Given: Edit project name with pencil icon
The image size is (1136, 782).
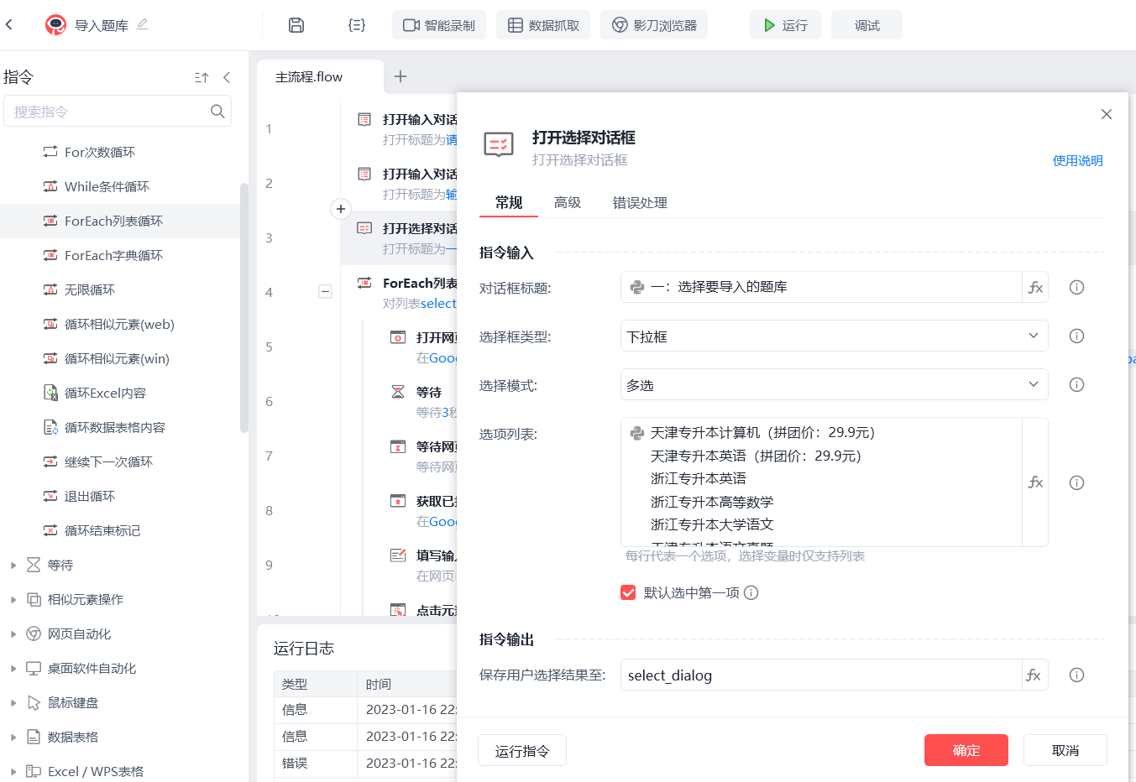Looking at the screenshot, I should [x=142, y=24].
